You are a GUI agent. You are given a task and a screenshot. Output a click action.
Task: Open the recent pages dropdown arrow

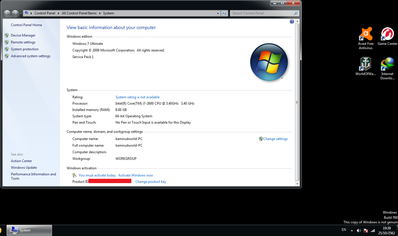pos(21,14)
